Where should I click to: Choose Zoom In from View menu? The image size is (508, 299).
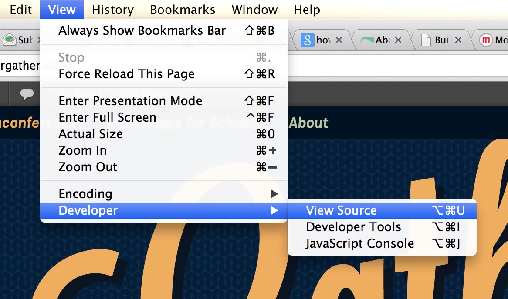coord(164,150)
